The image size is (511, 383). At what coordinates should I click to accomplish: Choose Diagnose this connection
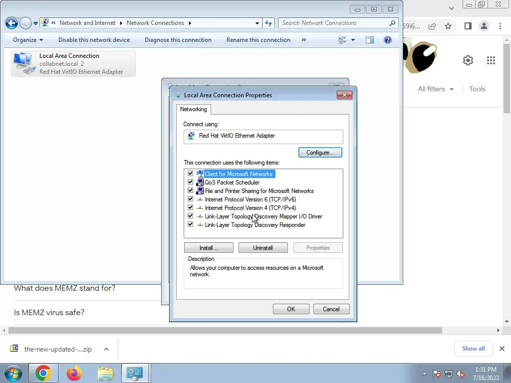click(178, 40)
